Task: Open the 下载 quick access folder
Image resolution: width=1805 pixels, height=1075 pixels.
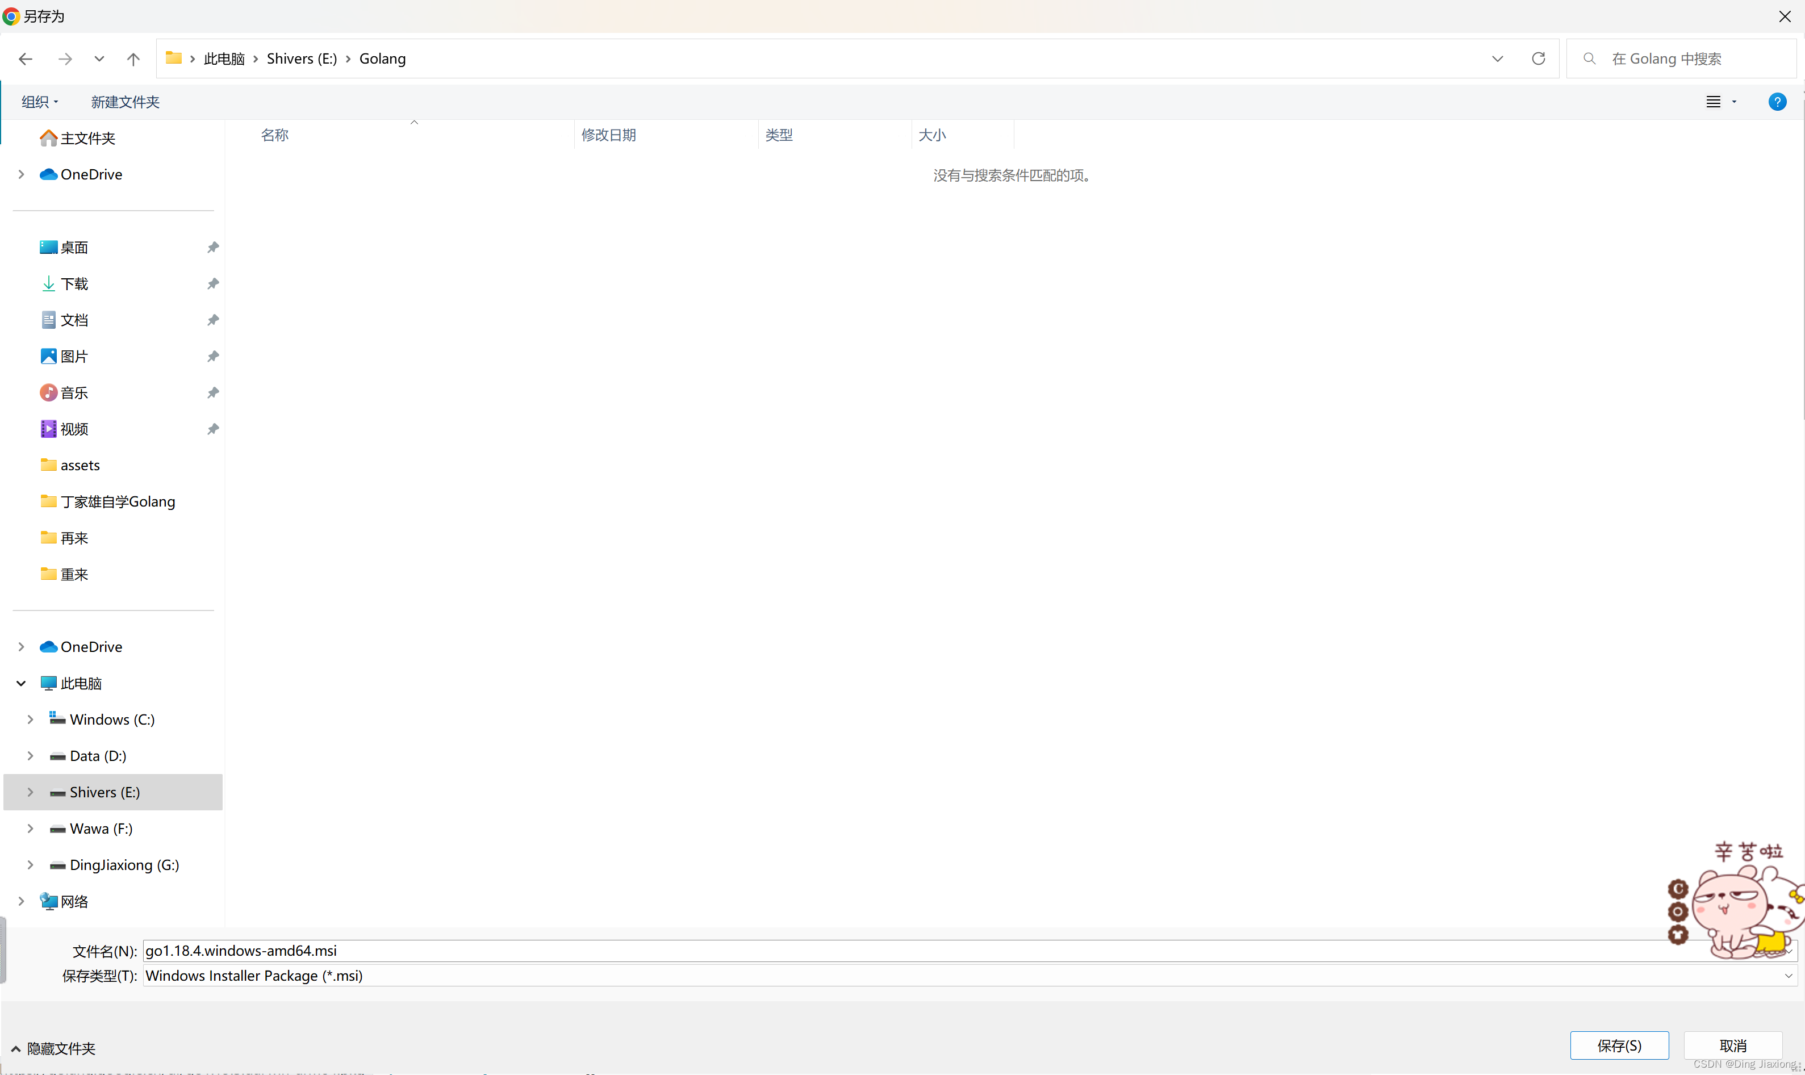Action: [74, 284]
